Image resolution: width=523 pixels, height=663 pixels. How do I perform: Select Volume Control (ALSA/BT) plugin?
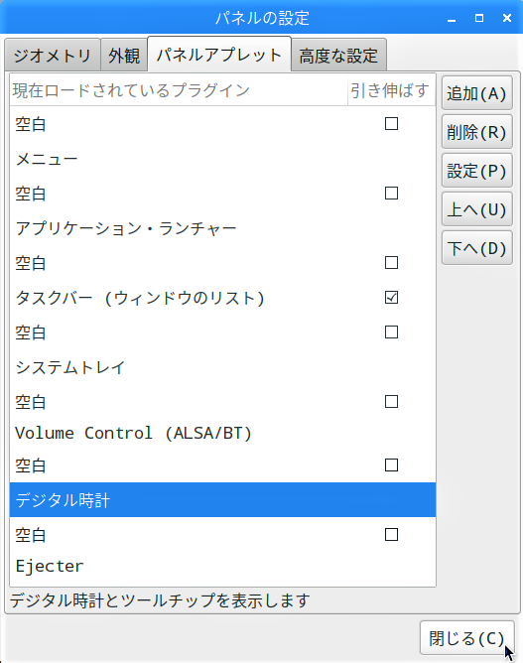(223, 434)
